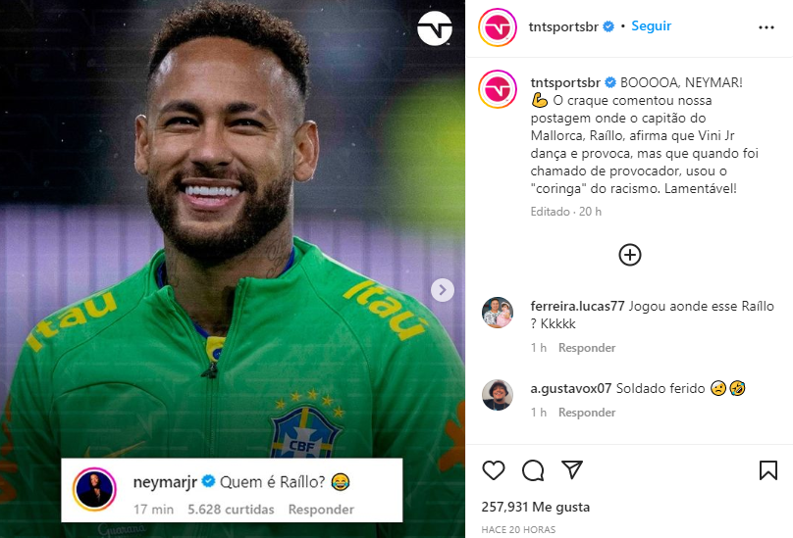Share the post with the paper plane icon
This screenshot has height=538, width=793.
(x=572, y=470)
